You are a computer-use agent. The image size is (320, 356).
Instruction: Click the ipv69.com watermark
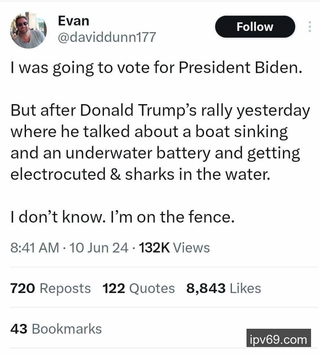[x=279, y=339]
